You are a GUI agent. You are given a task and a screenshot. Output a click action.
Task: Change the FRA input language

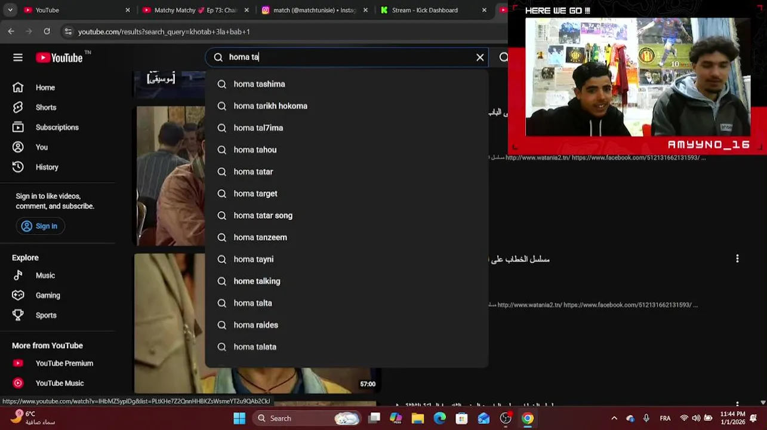[665, 418]
